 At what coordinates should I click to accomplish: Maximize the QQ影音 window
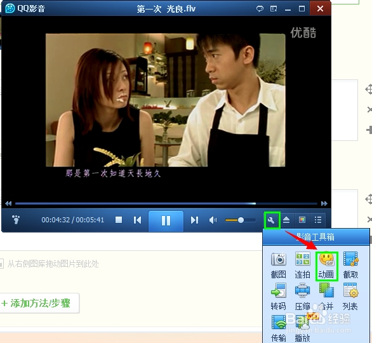tap(302, 9)
